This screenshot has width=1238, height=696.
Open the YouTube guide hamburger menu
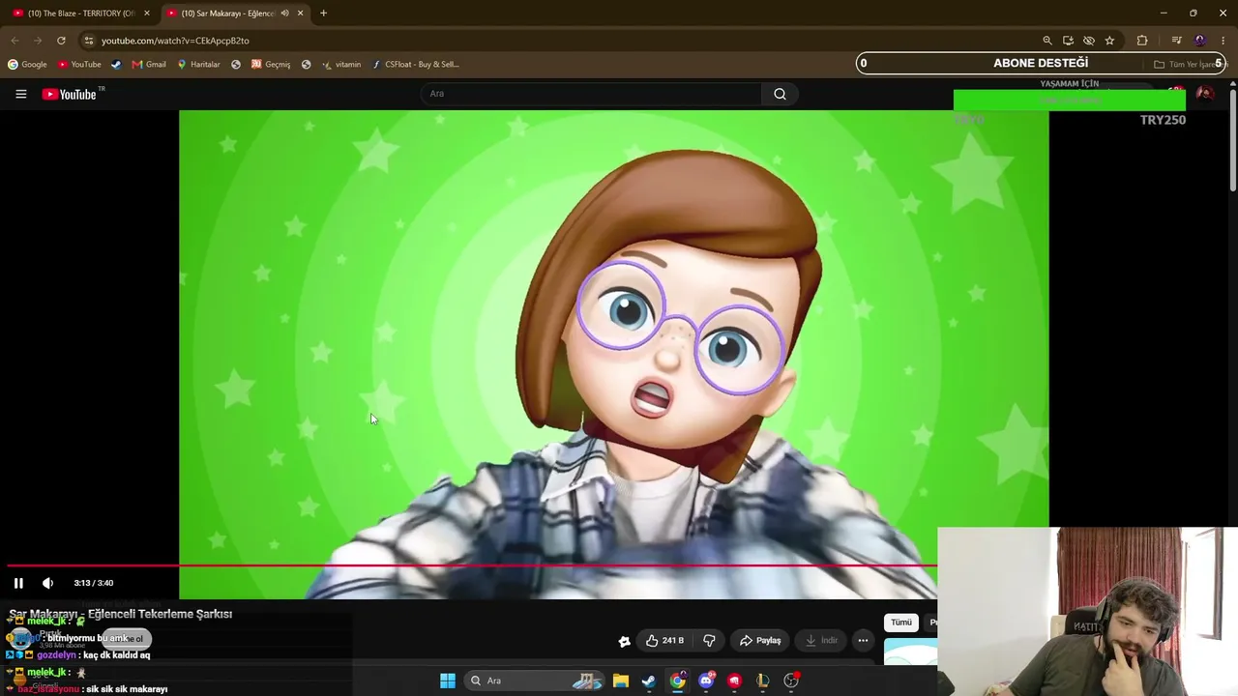[20, 94]
